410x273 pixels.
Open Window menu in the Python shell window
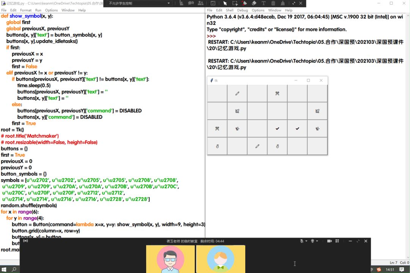[x=274, y=10]
